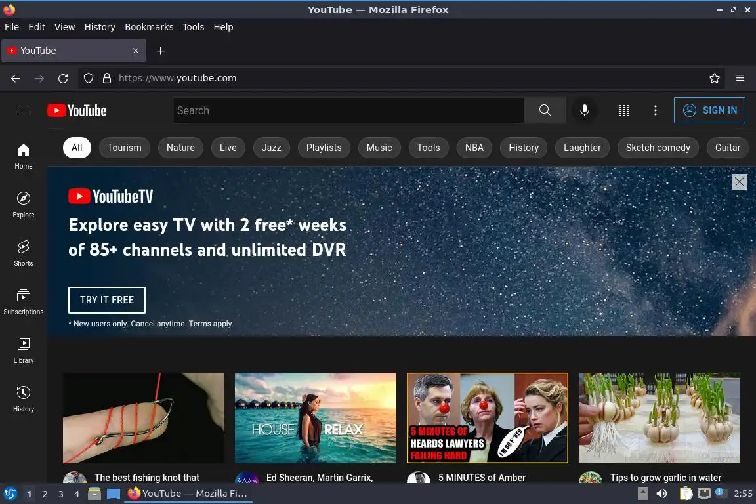The height and width of the screenshot is (504, 756).
Task: Select the Nature filter chip
Action: 181,148
